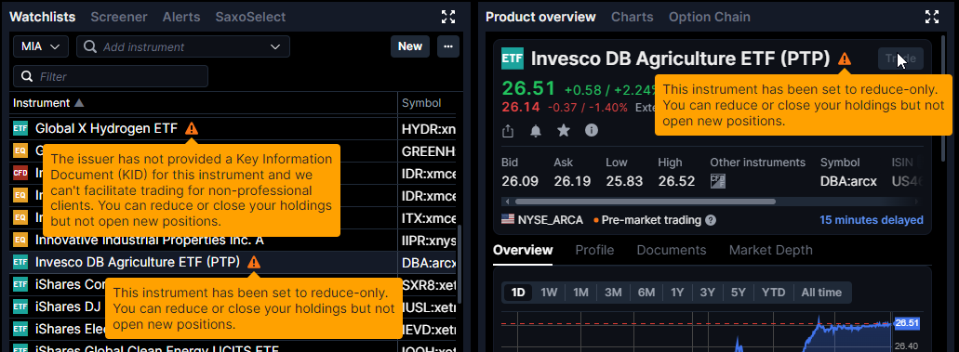Click the warning icon in the Invesco DB Agriculture watchlist row

254,262
